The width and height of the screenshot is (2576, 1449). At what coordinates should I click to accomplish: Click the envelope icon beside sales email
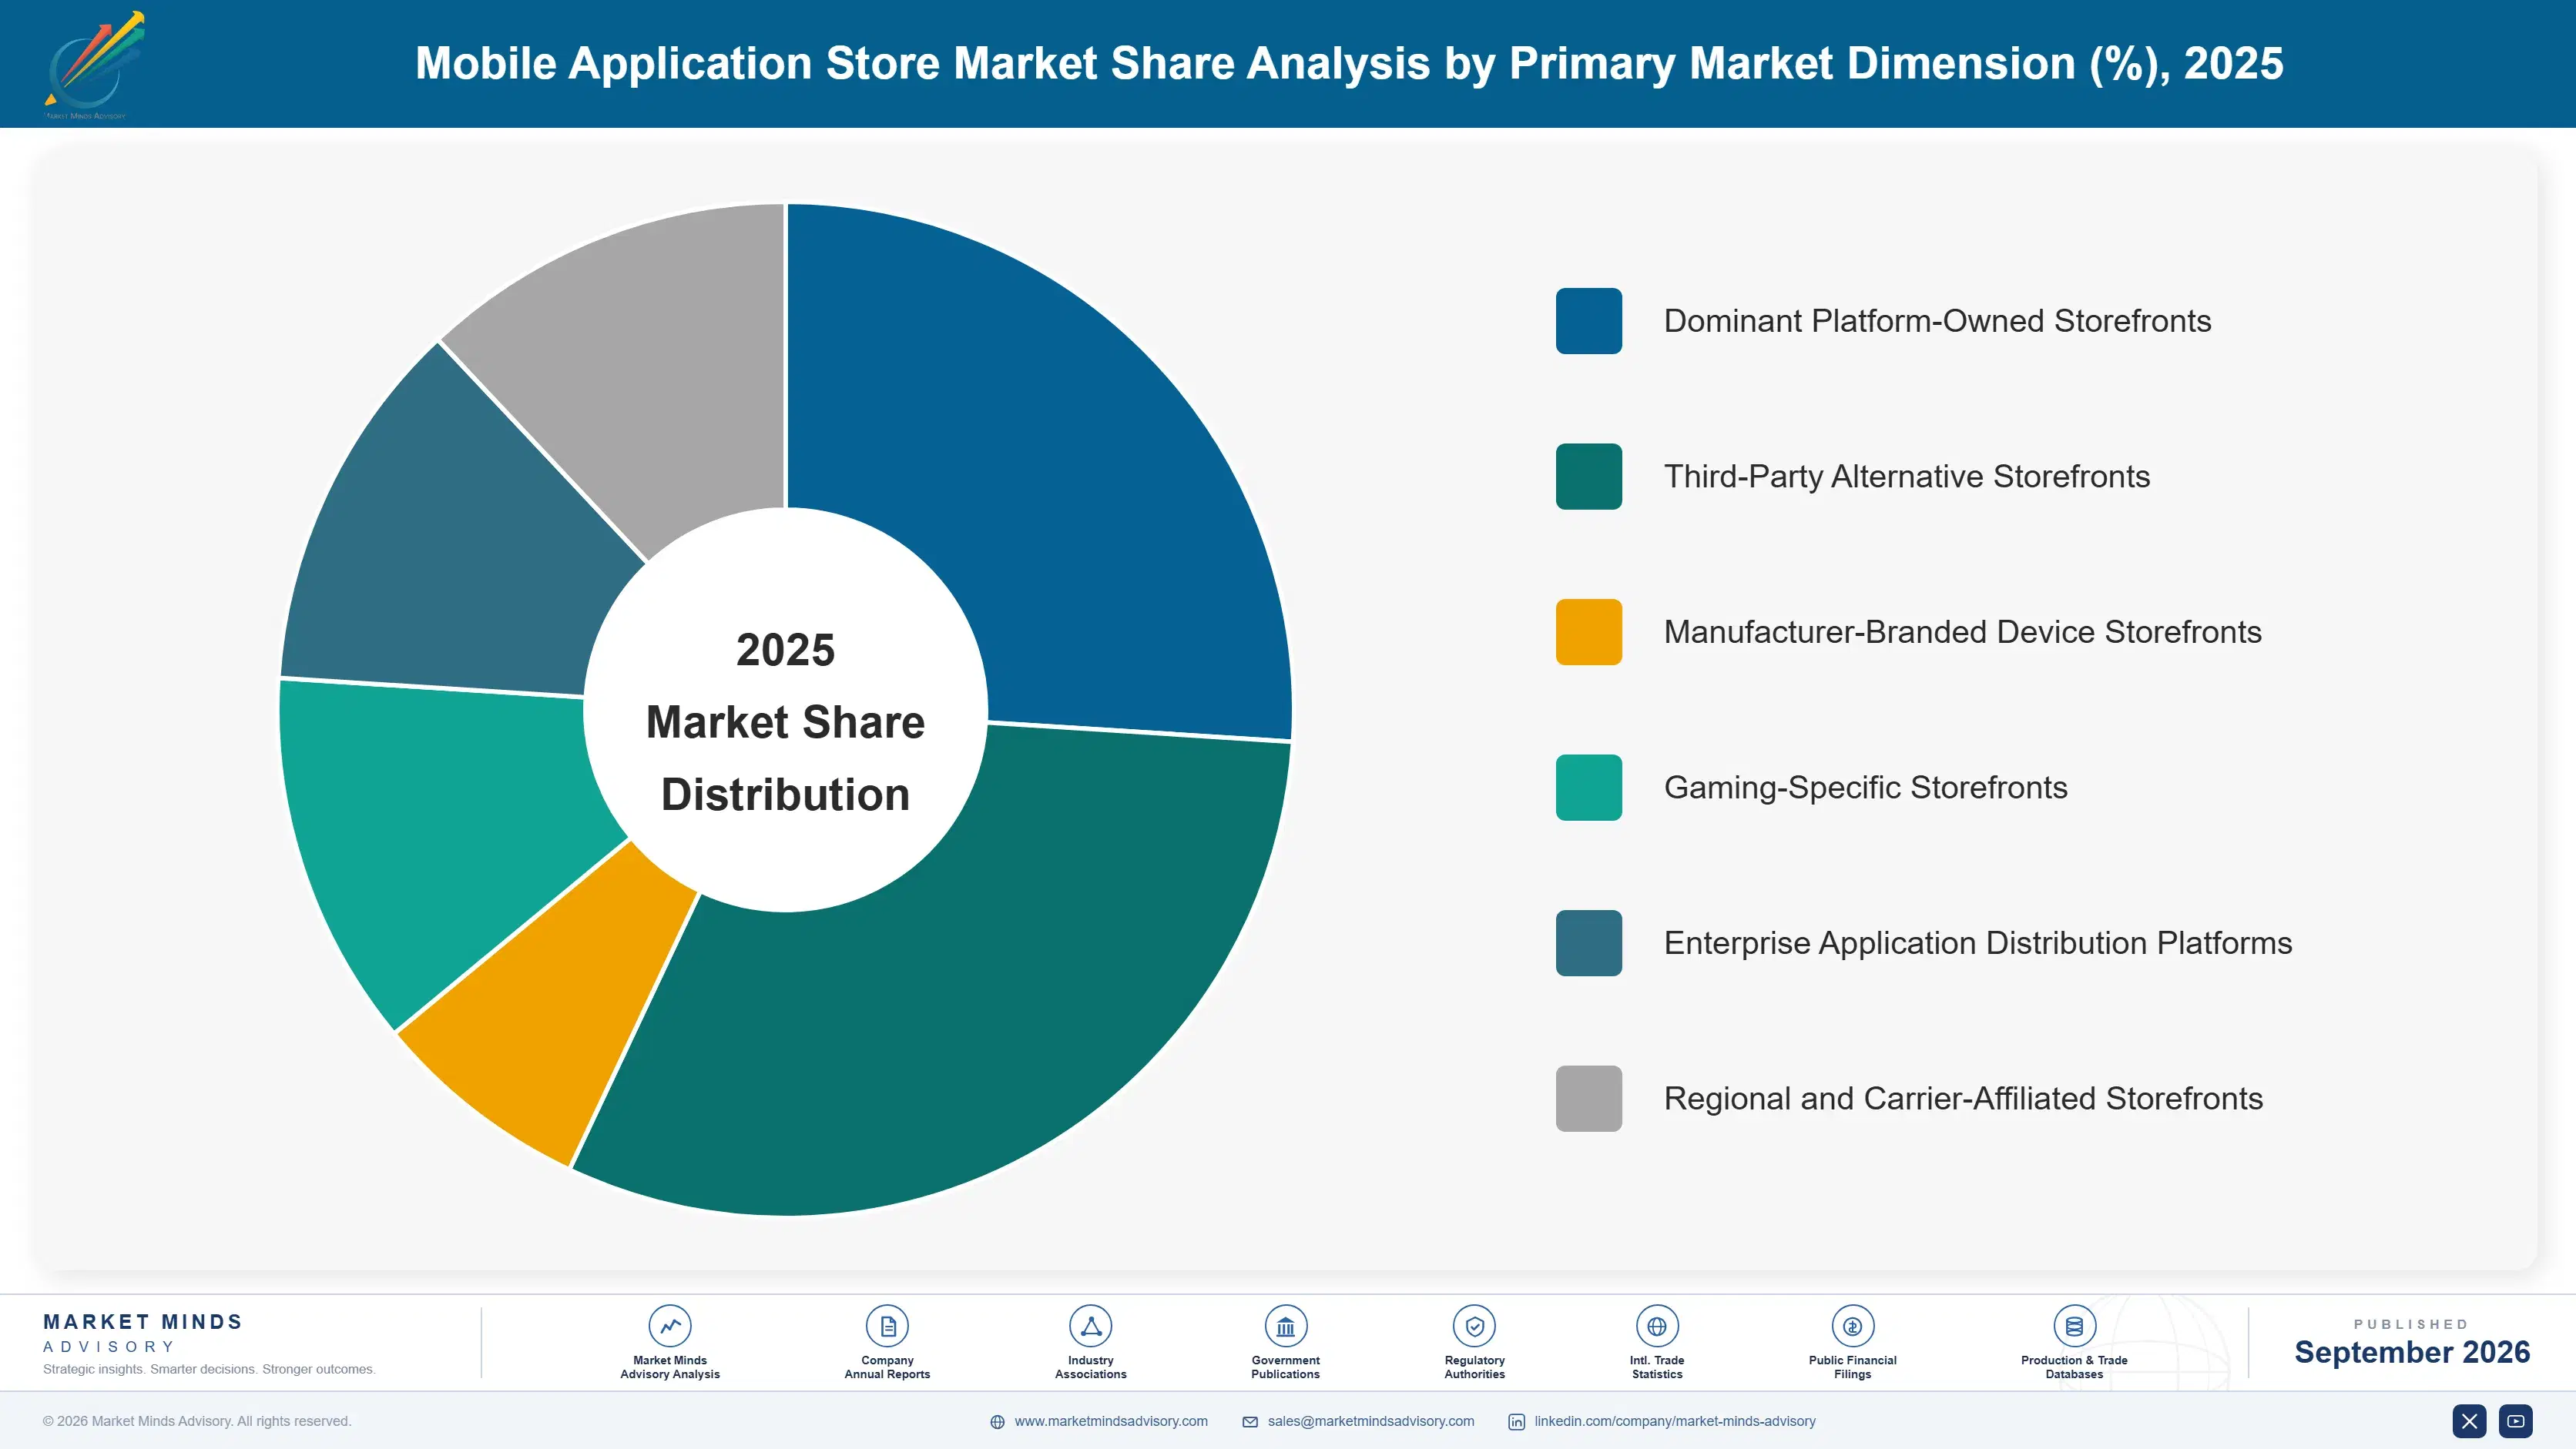click(1250, 1422)
